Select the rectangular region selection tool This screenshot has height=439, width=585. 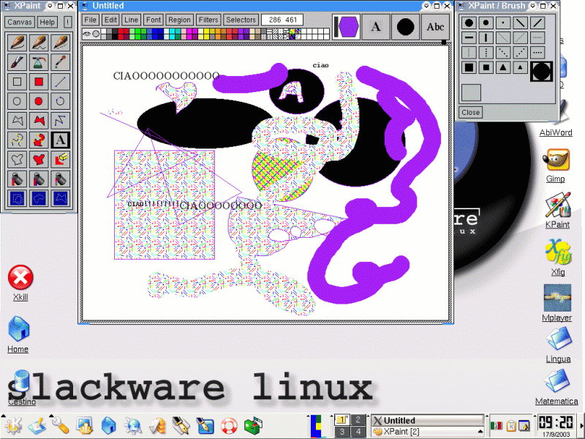click(17, 198)
